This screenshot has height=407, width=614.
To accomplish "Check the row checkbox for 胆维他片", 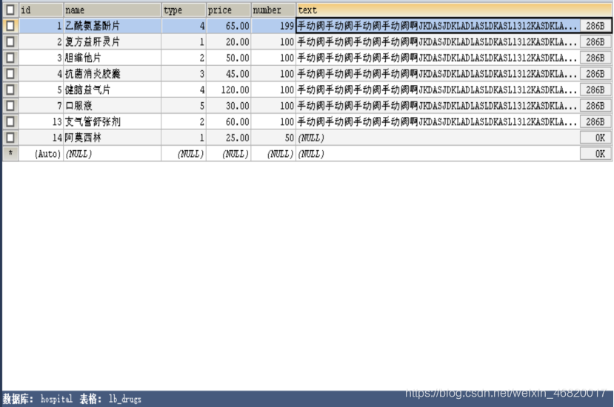I will [10, 58].
